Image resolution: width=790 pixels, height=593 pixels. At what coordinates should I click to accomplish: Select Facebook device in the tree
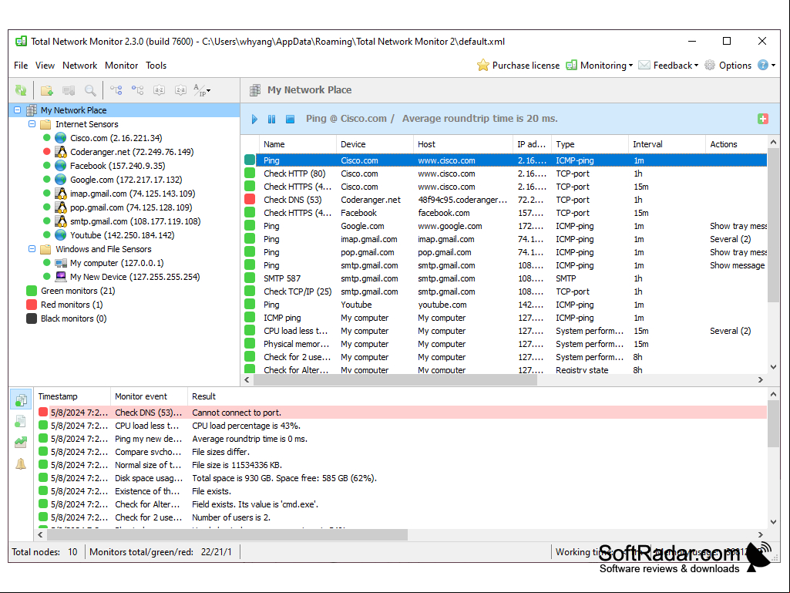point(117,166)
